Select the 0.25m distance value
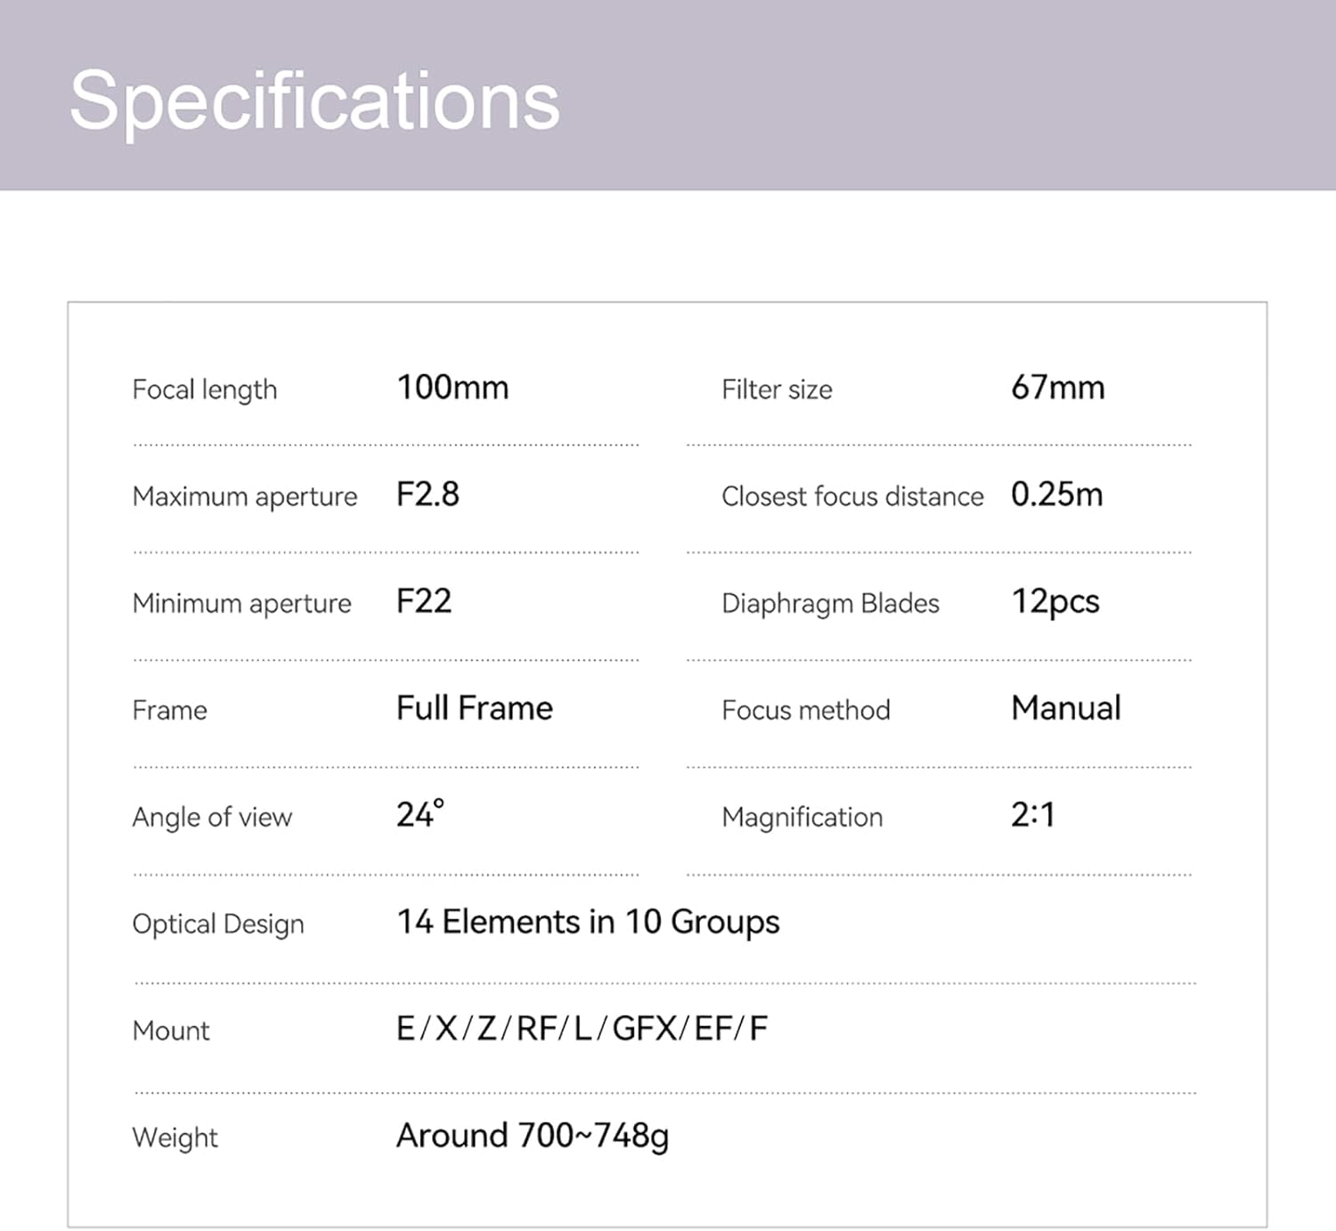The image size is (1336, 1231). pos(1056,494)
